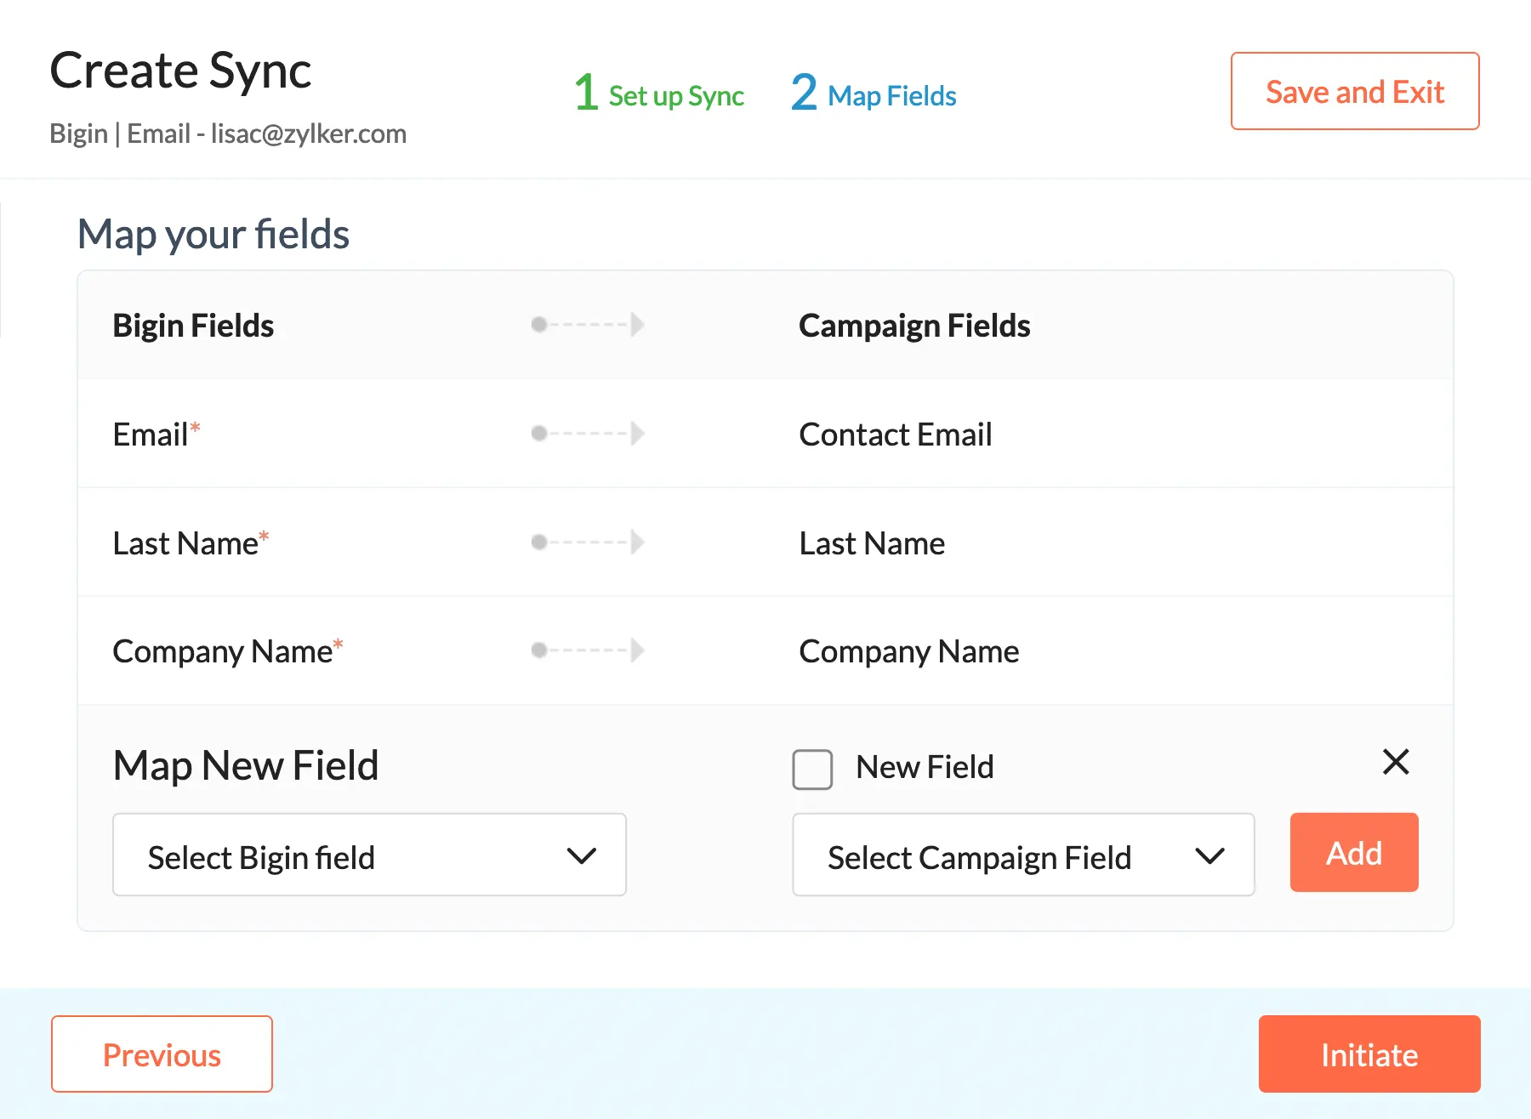Image resolution: width=1531 pixels, height=1119 pixels.
Task: Click the Map New Field heading
Action: point(246,765)
